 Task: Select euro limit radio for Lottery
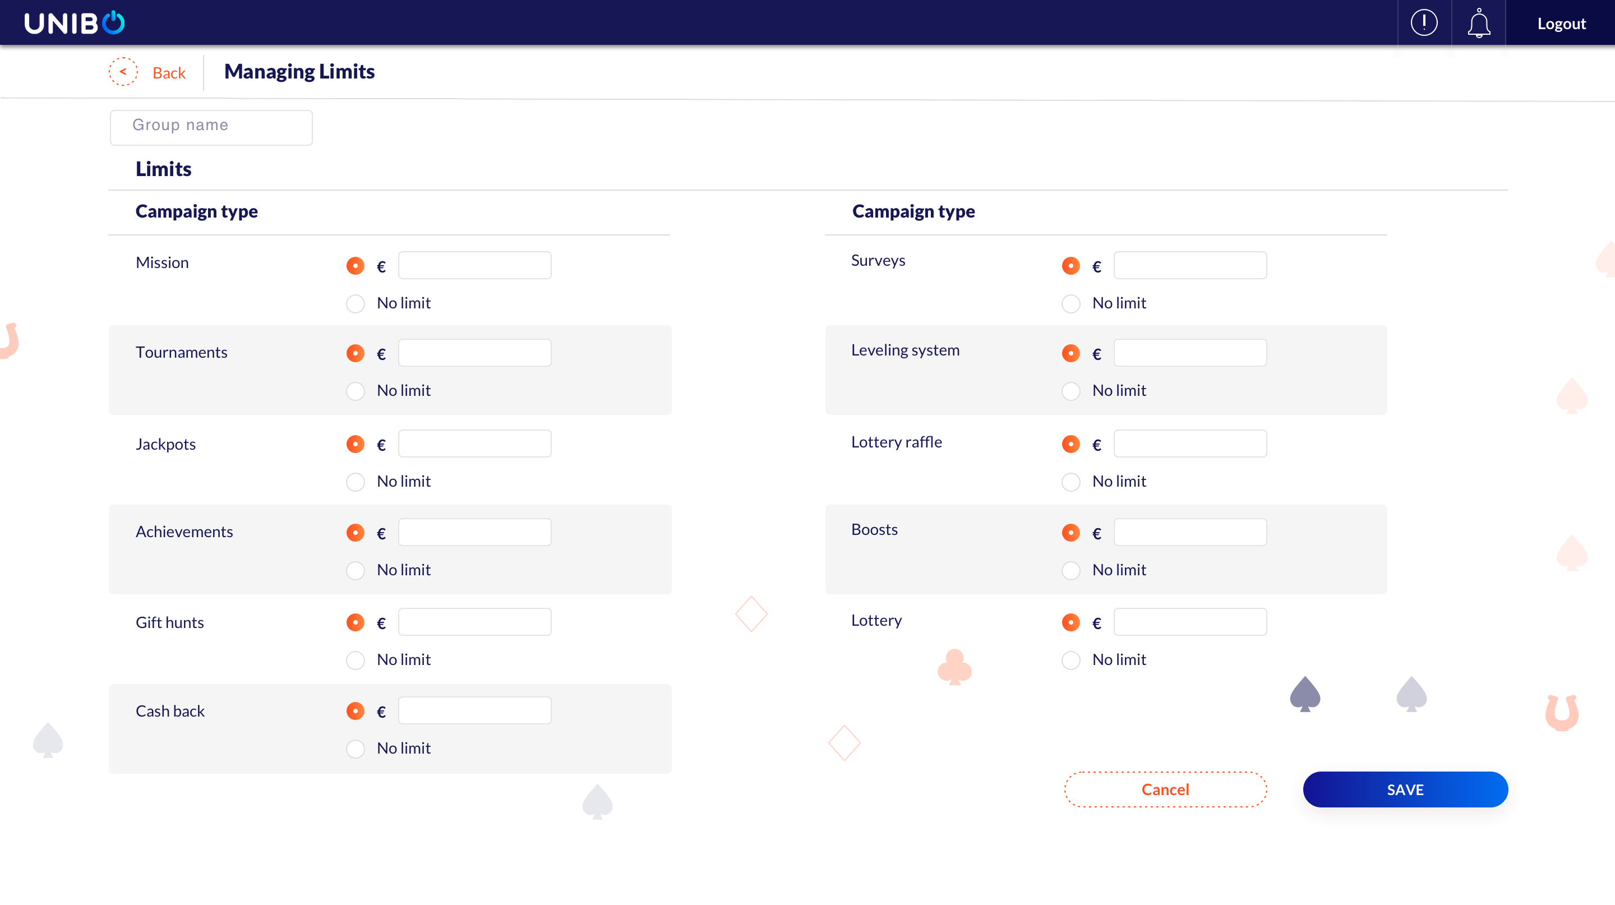(x=1071, y=622)
